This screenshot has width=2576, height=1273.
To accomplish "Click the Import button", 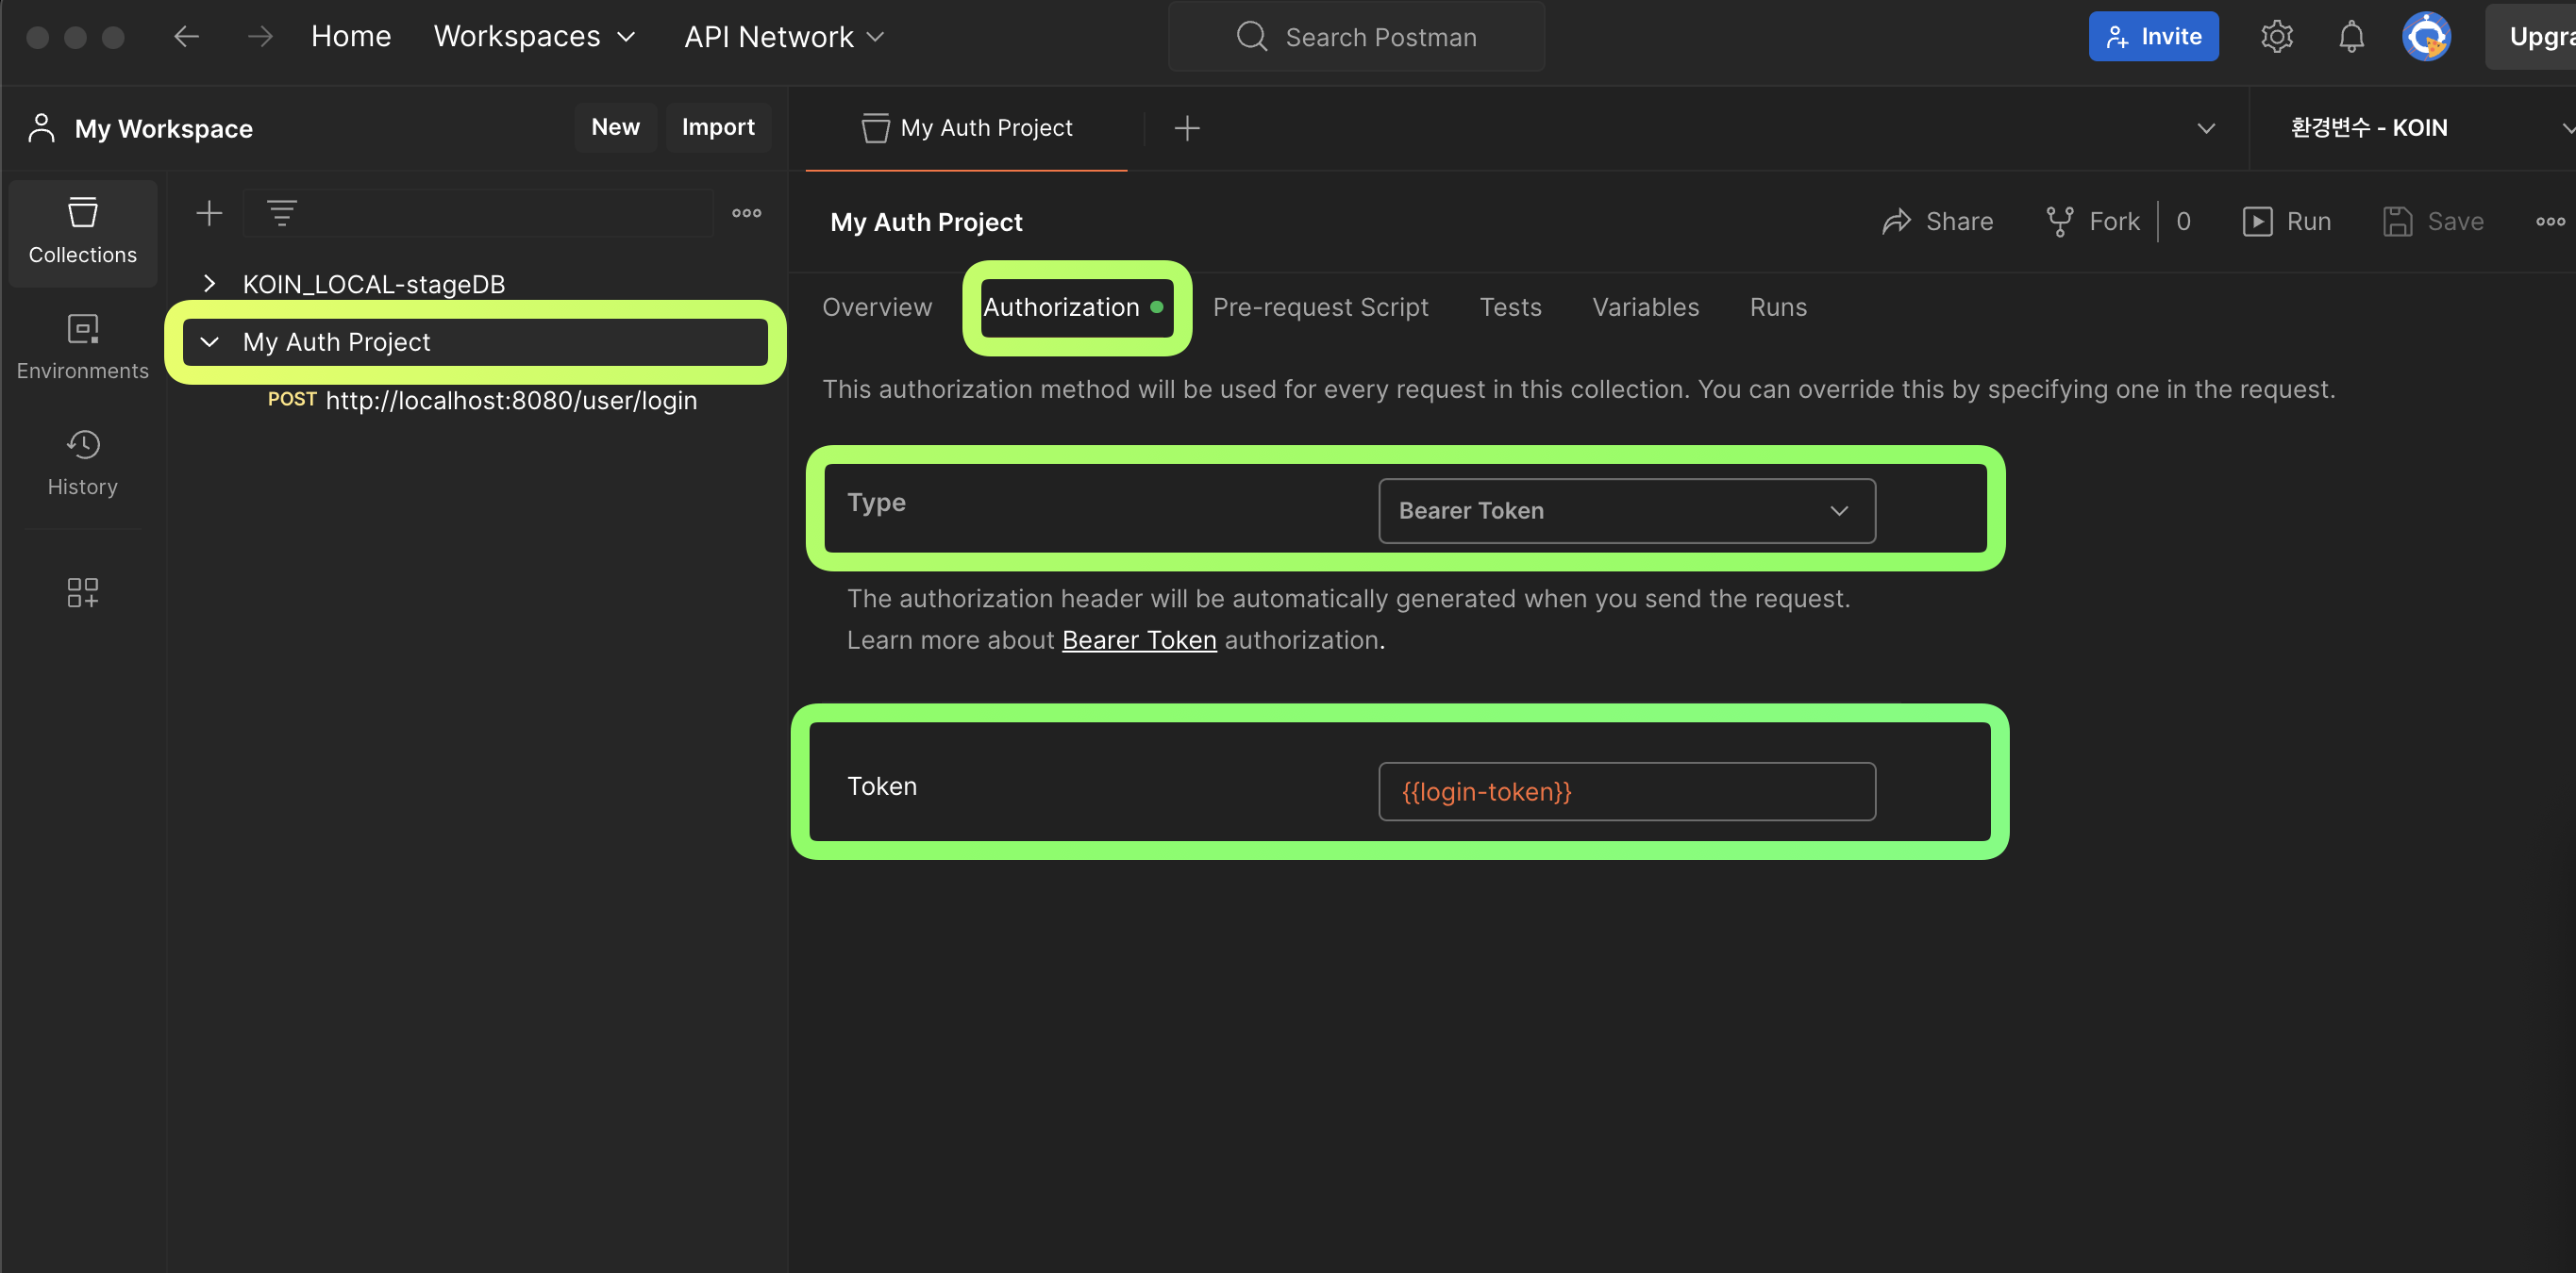I will 717,127.
